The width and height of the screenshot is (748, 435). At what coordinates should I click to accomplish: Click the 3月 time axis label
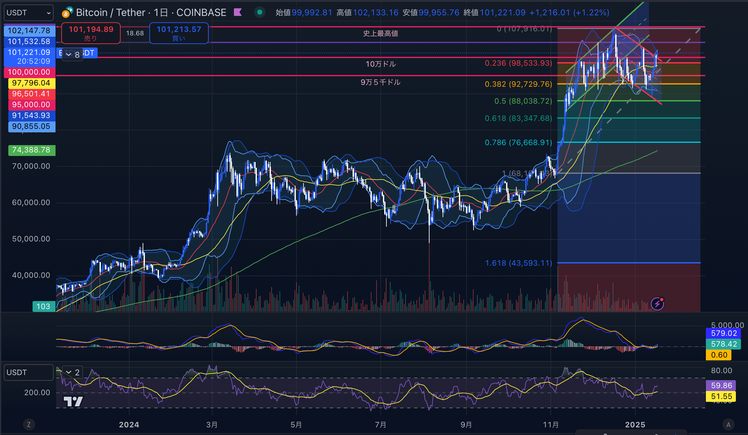pos(212,425)
